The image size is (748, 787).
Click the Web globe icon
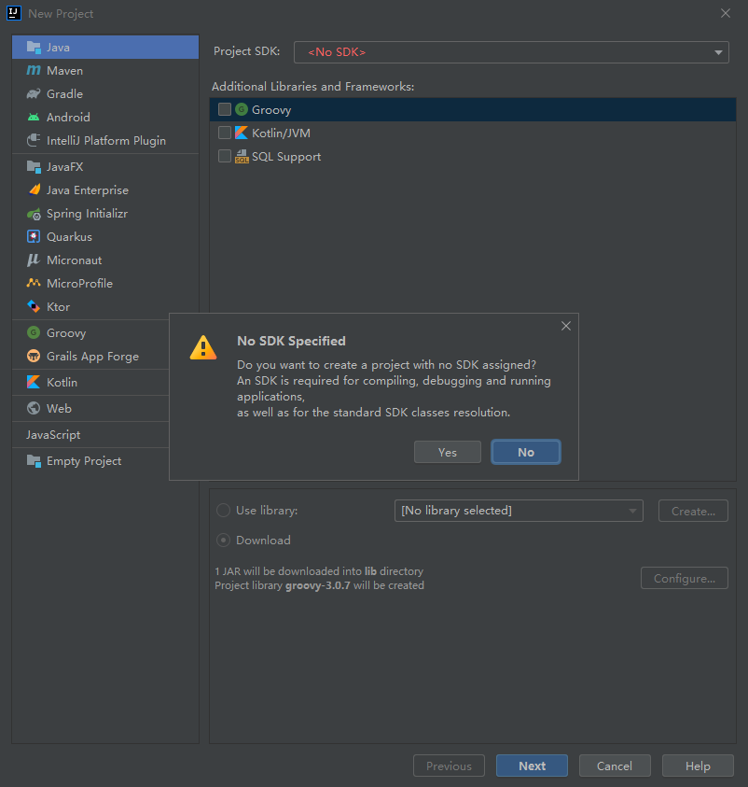click(34, 408)
